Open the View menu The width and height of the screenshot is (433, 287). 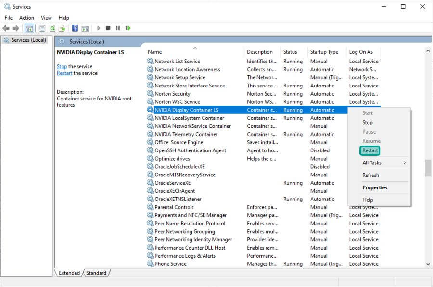point(46,18)
